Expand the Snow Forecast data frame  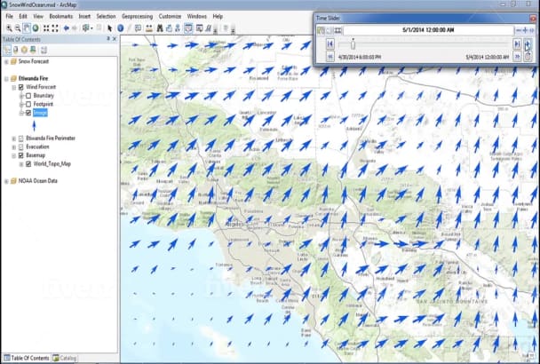point(6,61)
